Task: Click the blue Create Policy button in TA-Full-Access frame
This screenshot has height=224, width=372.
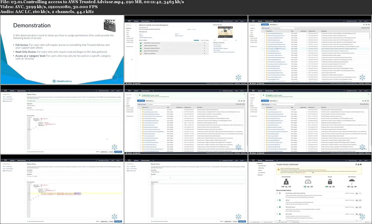Action: 118,151
